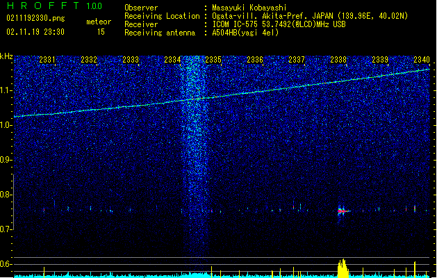The width and height of the screenshot is (437, 278).
Task: Click the 2335 time marker
Action: pos(213,59)
